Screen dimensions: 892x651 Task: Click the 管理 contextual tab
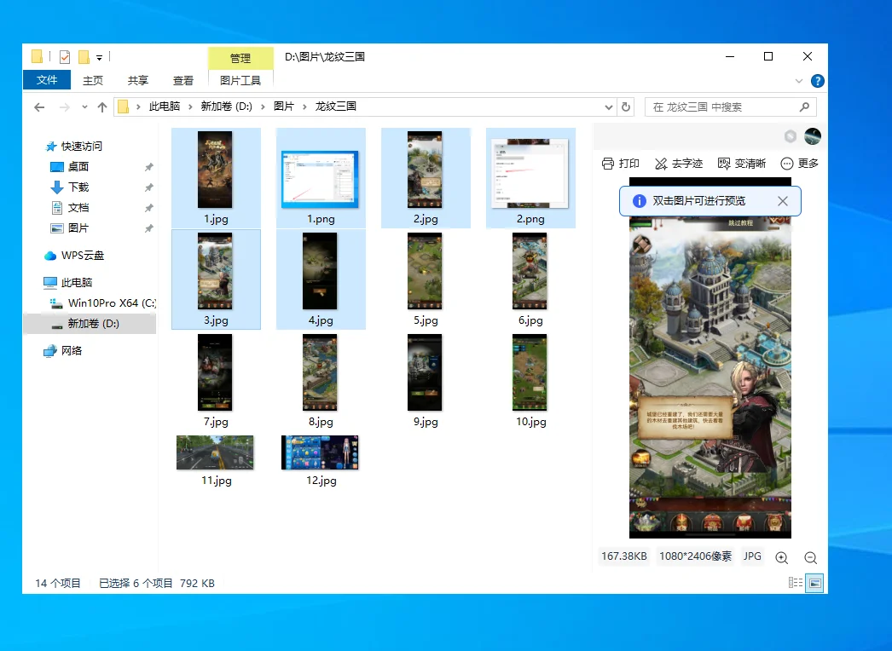pyautogui.click(x=240, y=58)
